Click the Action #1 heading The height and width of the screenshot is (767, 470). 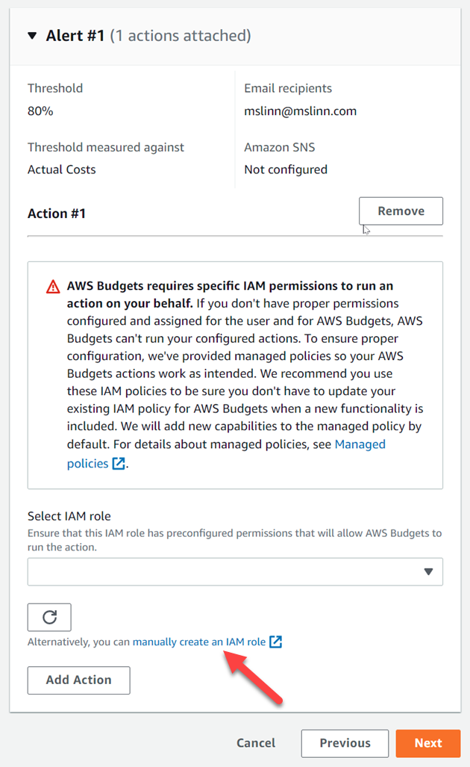coord(57,214)
